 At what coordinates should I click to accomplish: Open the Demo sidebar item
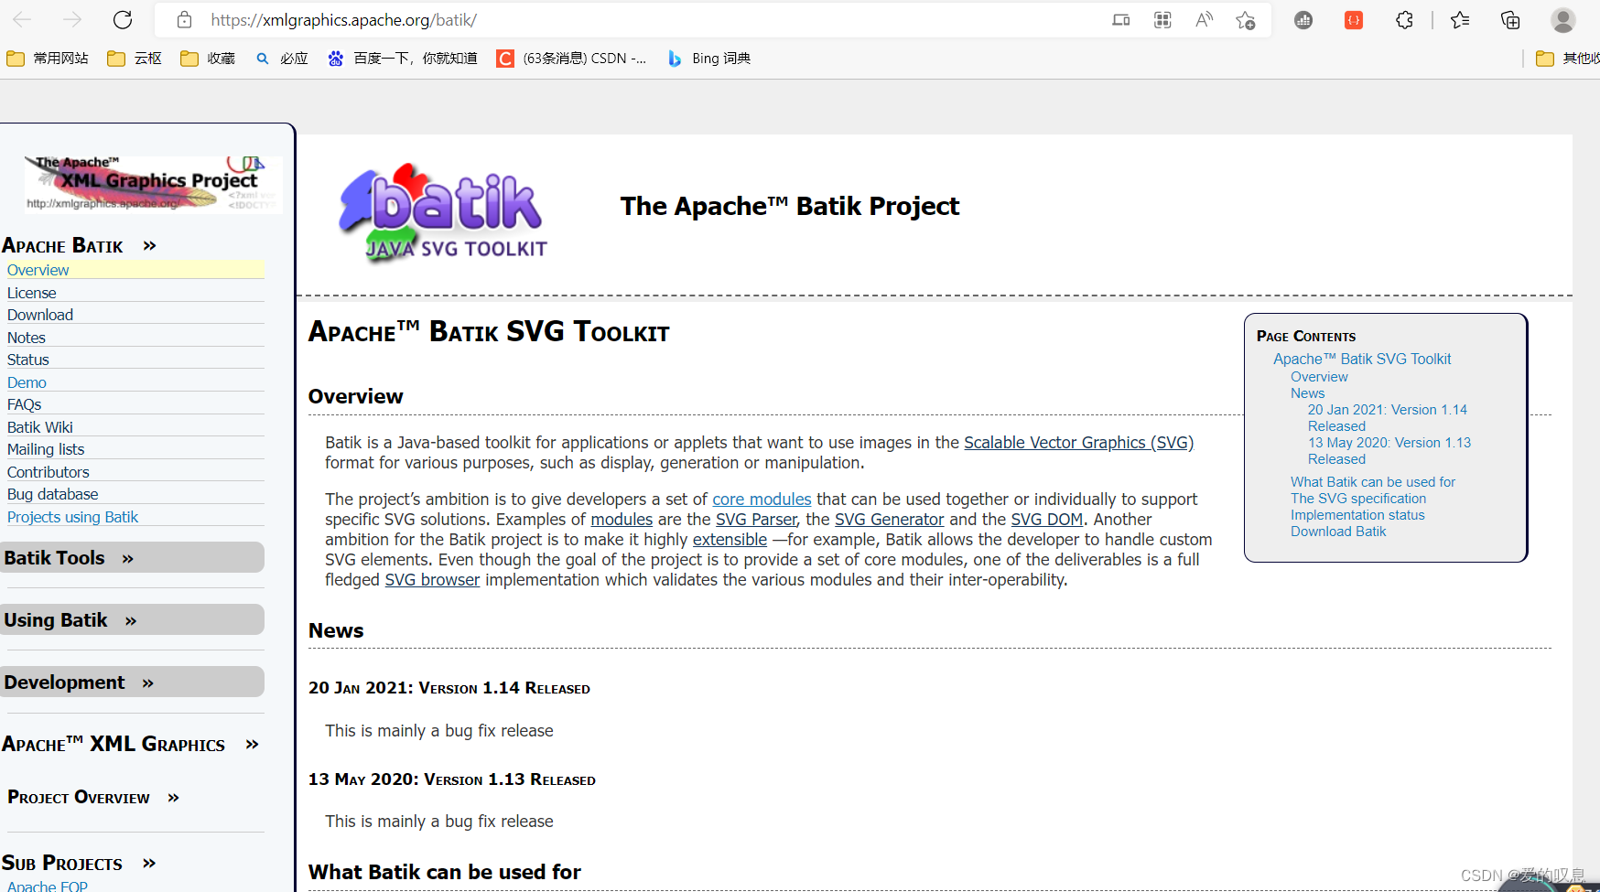[27, 382]
